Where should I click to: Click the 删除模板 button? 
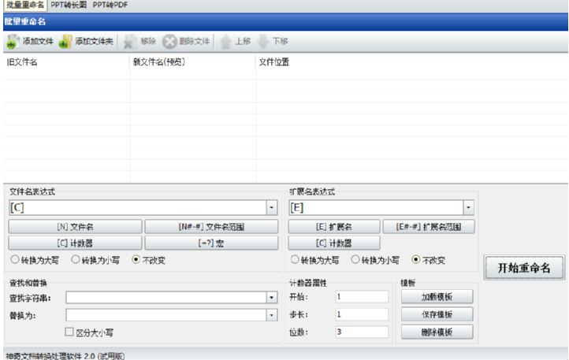tap(437, 332)
